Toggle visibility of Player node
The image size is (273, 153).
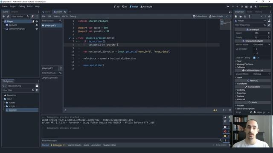(37, 21)
